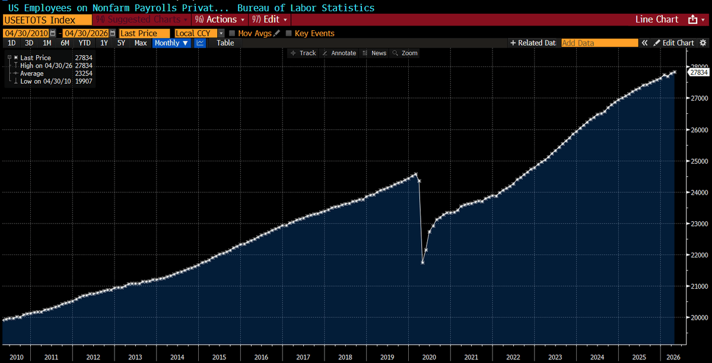Click the Bureau of Labor Statistics title text
This screenshot has width=712, height=363.
[306, 8]
